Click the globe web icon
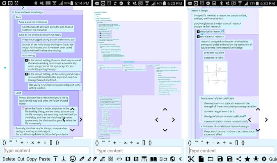 click(173, 159)
